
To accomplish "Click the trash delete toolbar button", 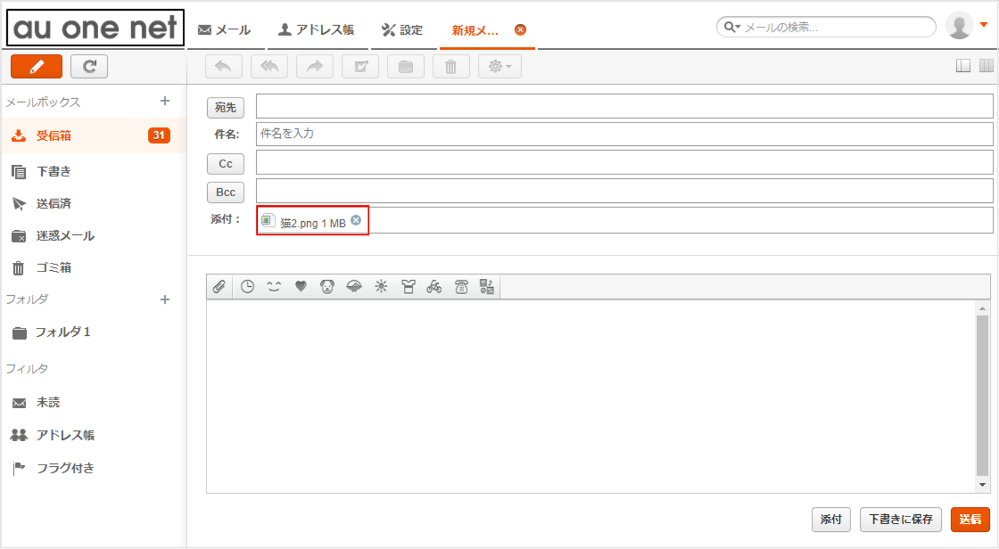I will point(451,67).
